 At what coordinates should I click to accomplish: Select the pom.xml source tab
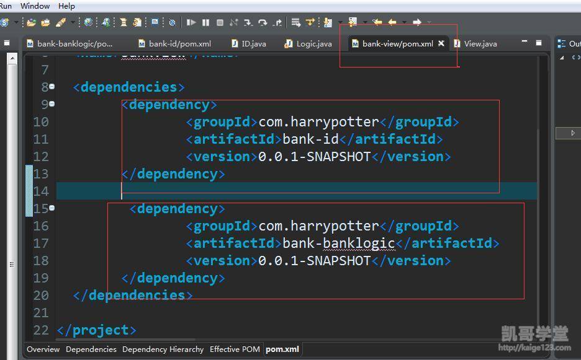[x=282, y=349]
